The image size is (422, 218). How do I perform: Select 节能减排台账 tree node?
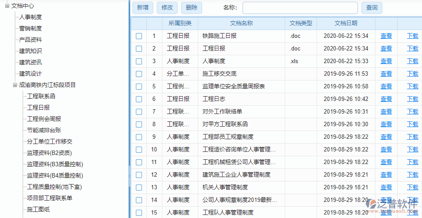pyautogui.click(x=44, y=130)
